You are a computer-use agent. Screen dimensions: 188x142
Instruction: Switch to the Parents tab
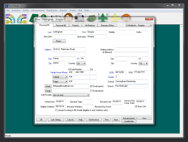[x=76, y=26]
